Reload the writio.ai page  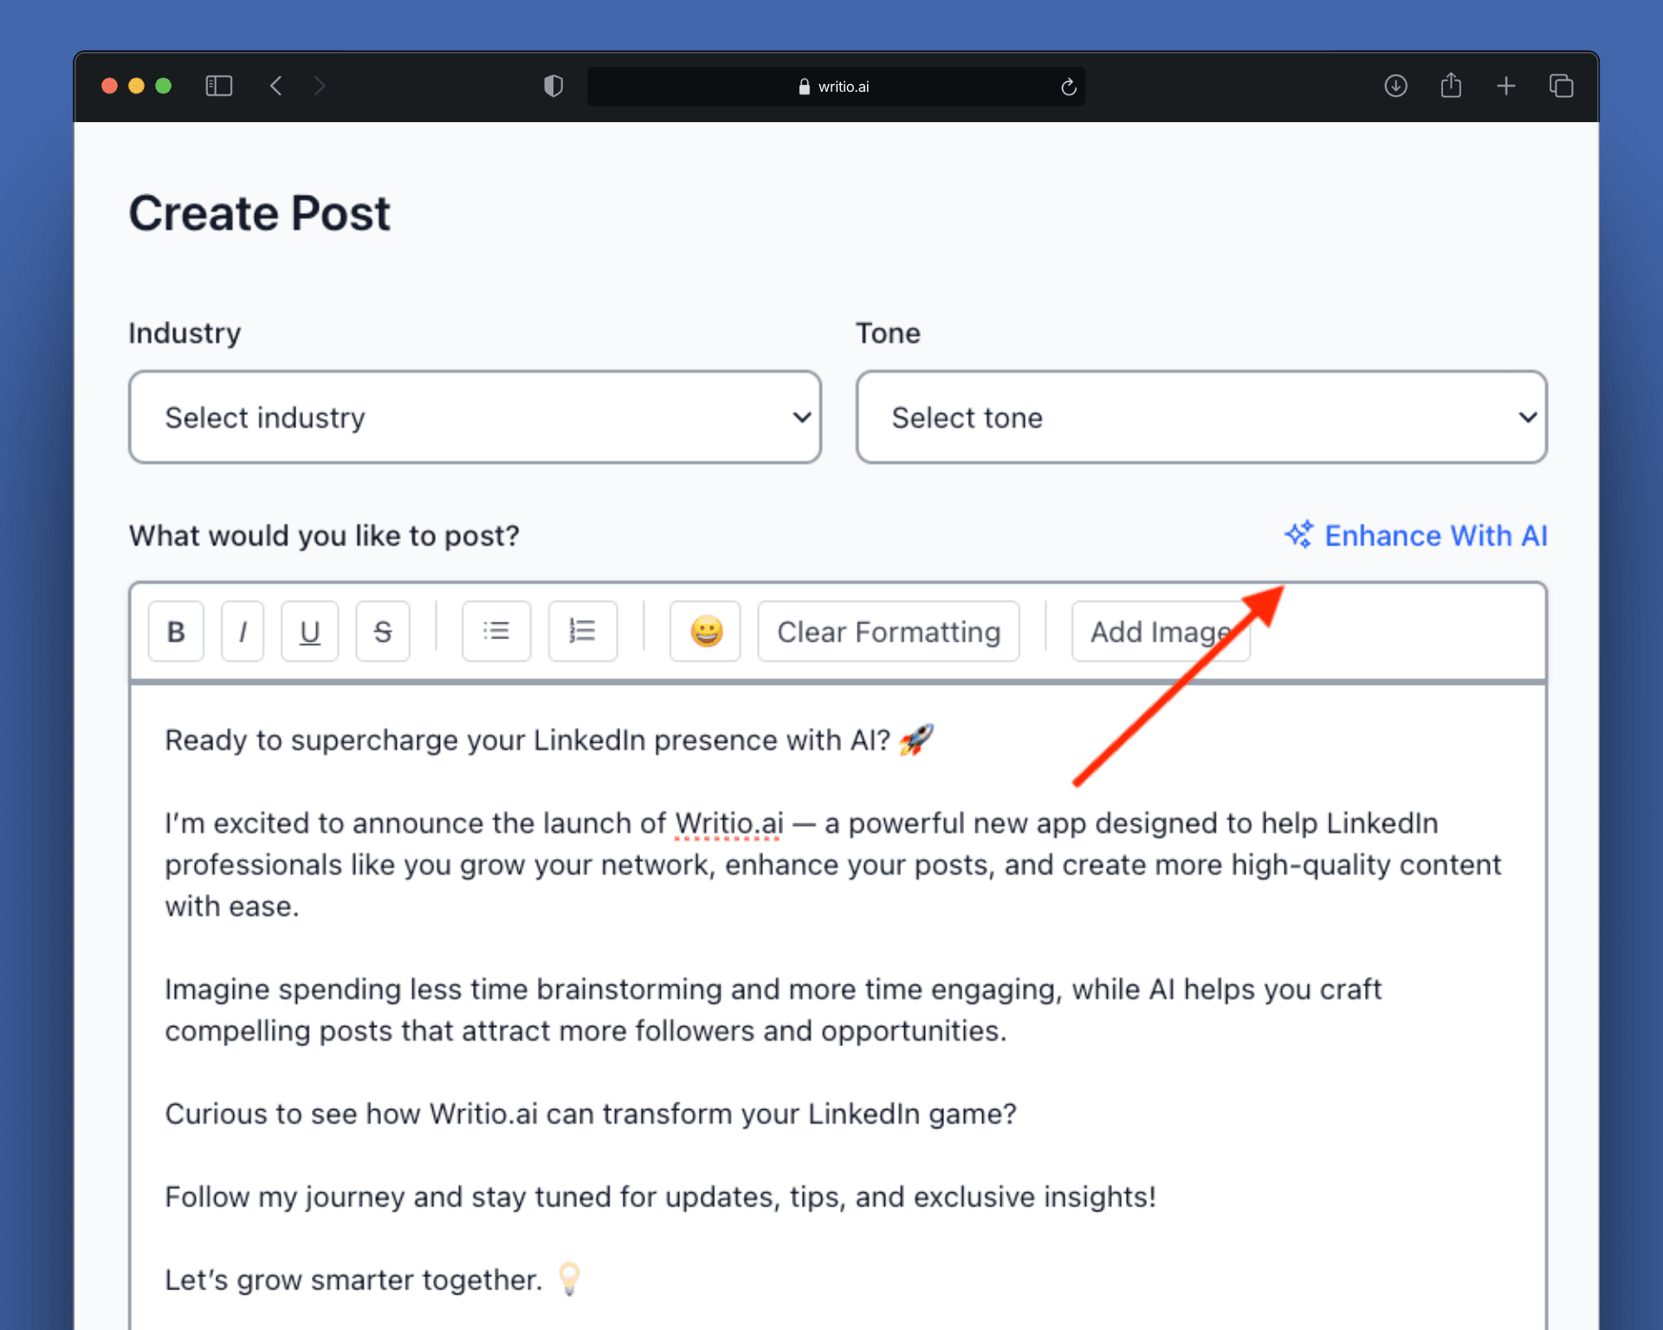coord(1068,87)
